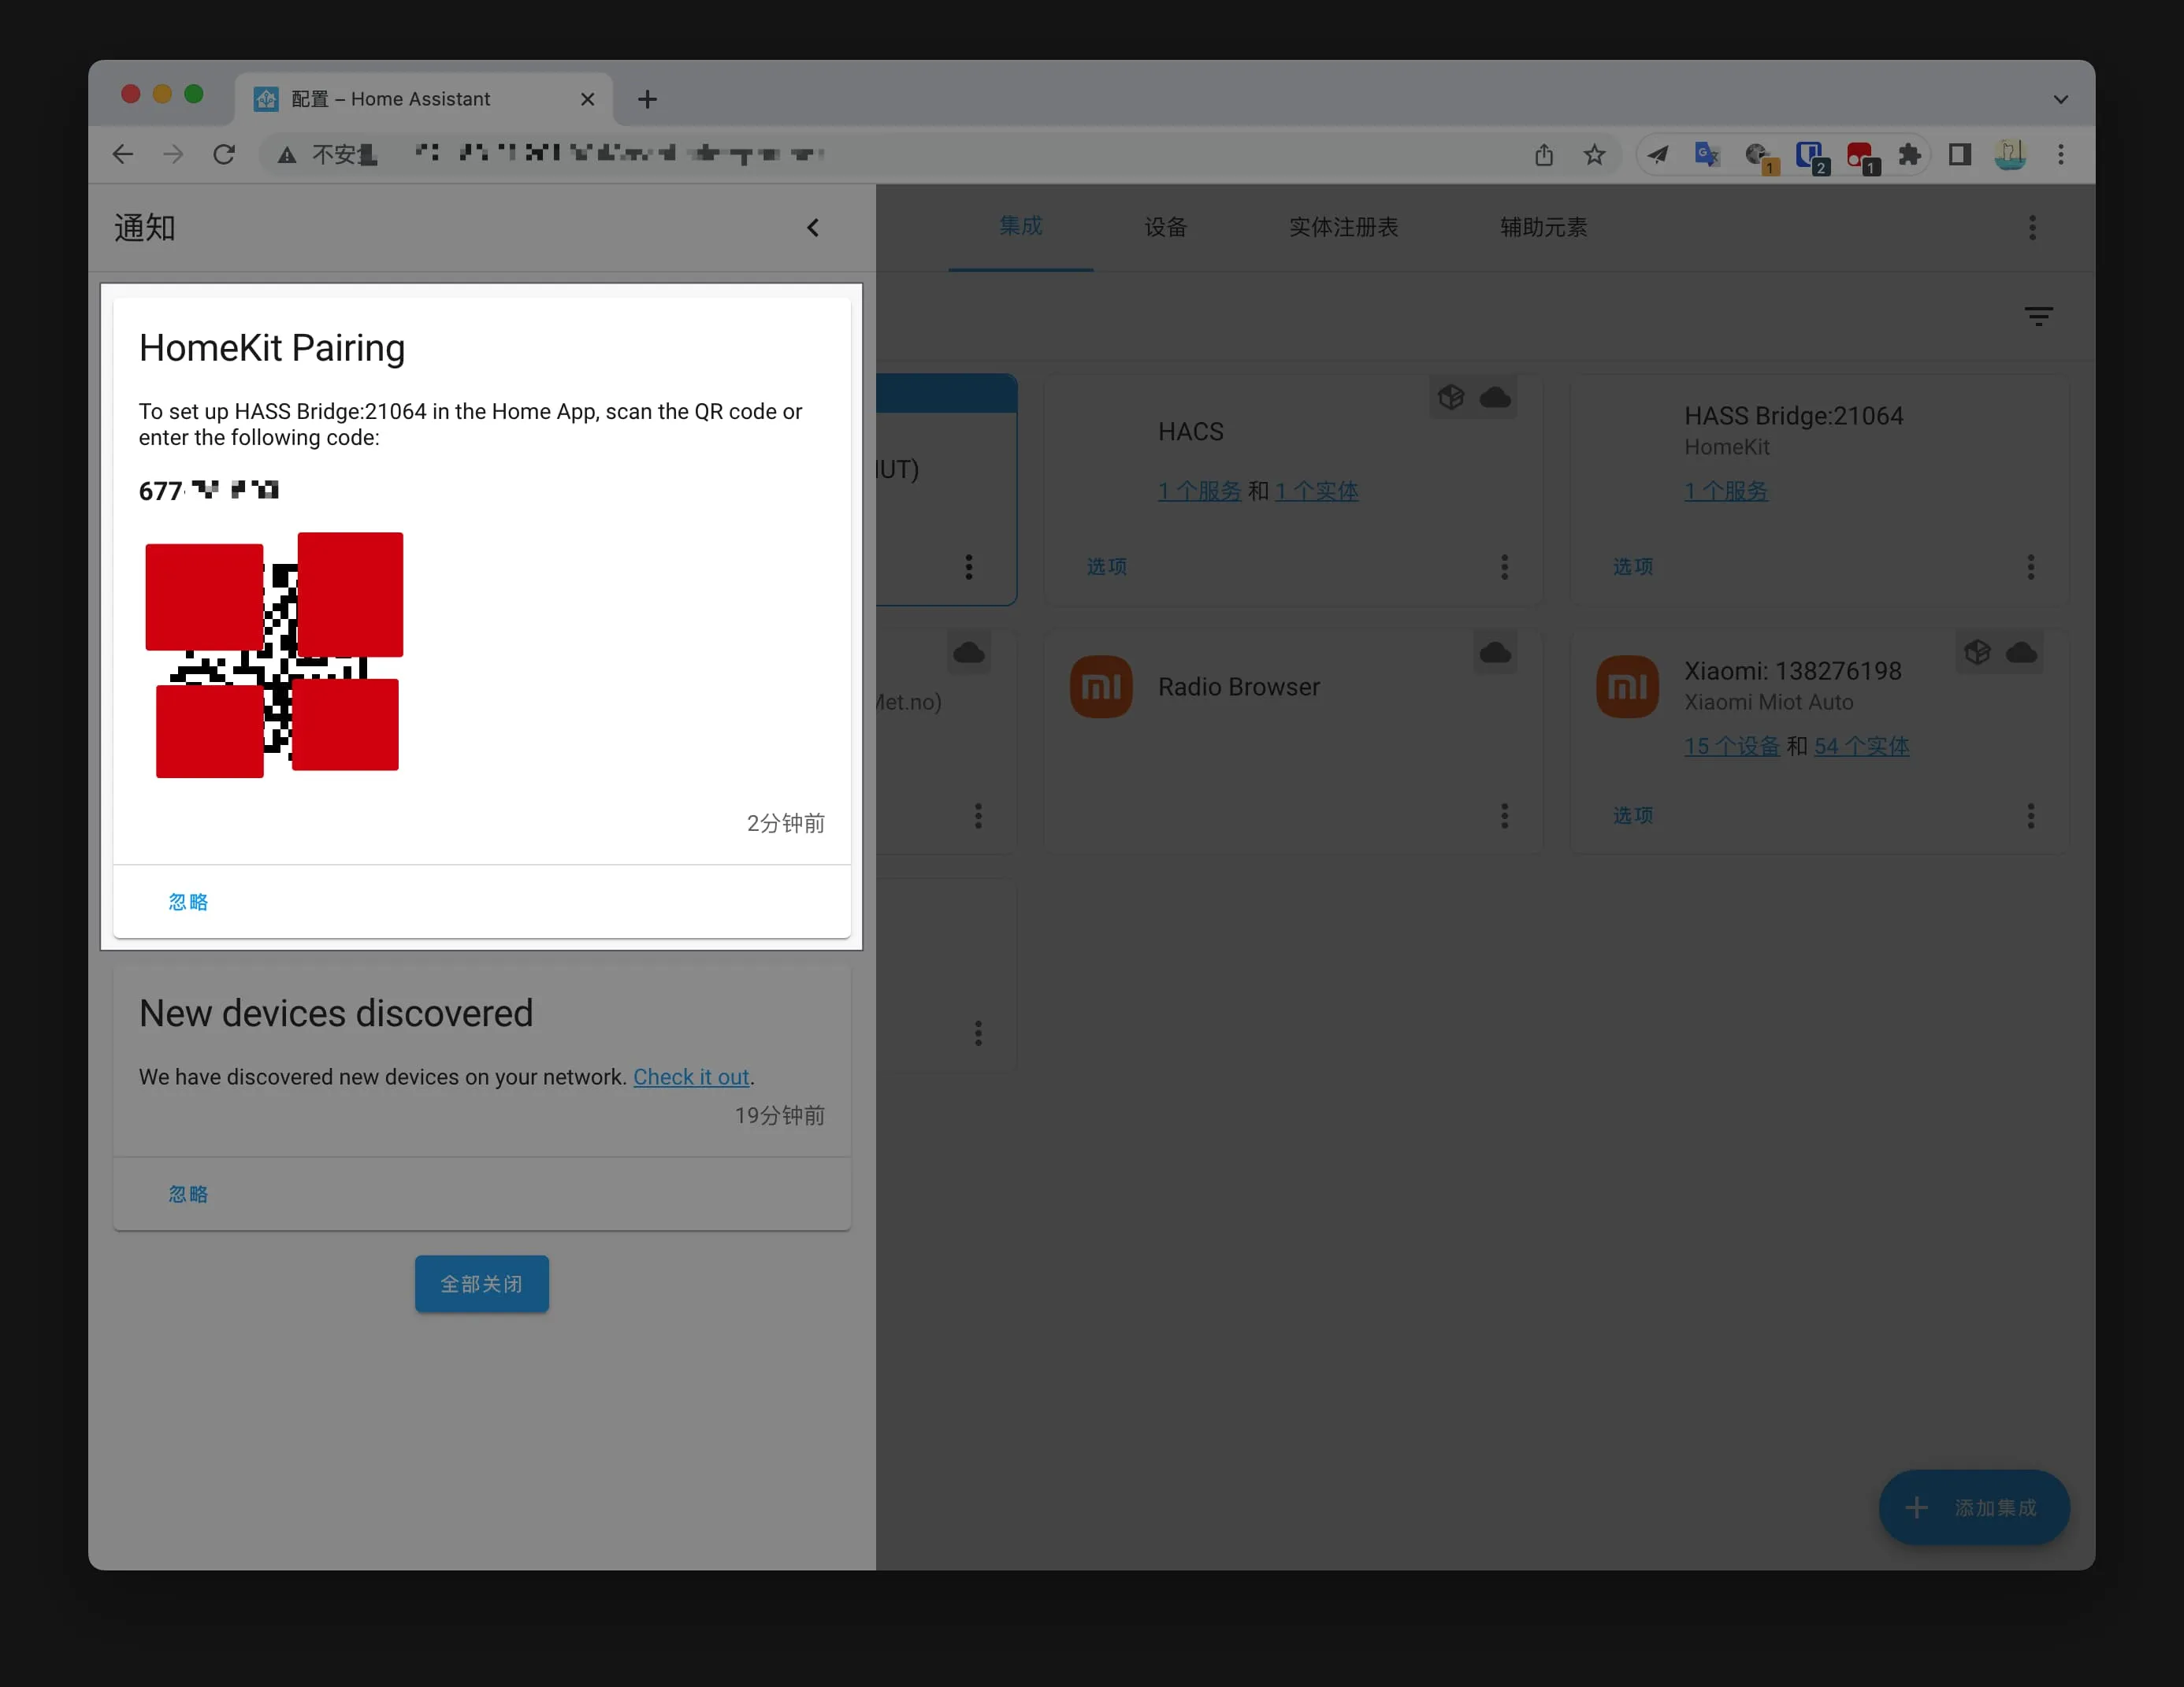Click the browser reload icon
This screenshot has width=2184, height=1687.
224,154
